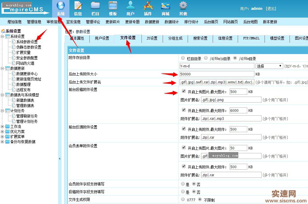The width and height of the screenshot is (308, 204).
Task: Click the page icon beside 网站防火墙
Action: tap(14, 63)
